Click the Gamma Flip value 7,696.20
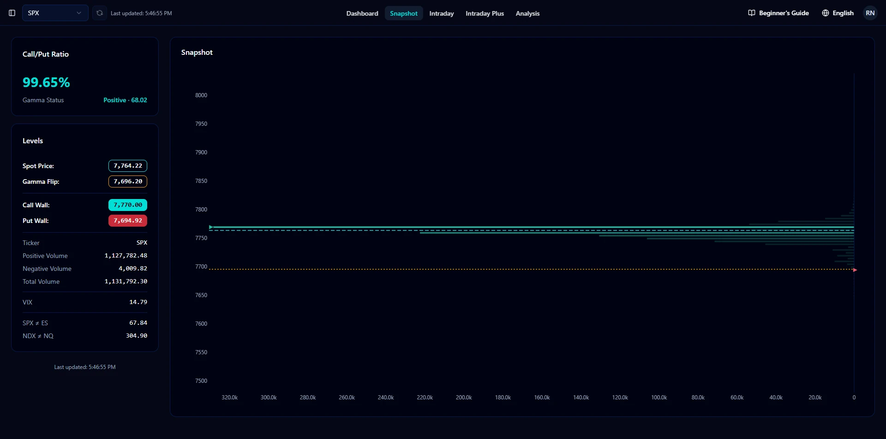The image size is (886, 439). [128, 181]
